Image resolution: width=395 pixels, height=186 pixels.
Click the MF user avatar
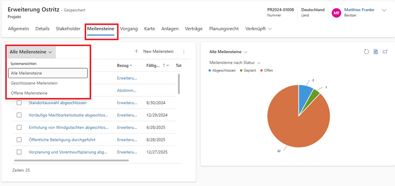pos(336,13)
